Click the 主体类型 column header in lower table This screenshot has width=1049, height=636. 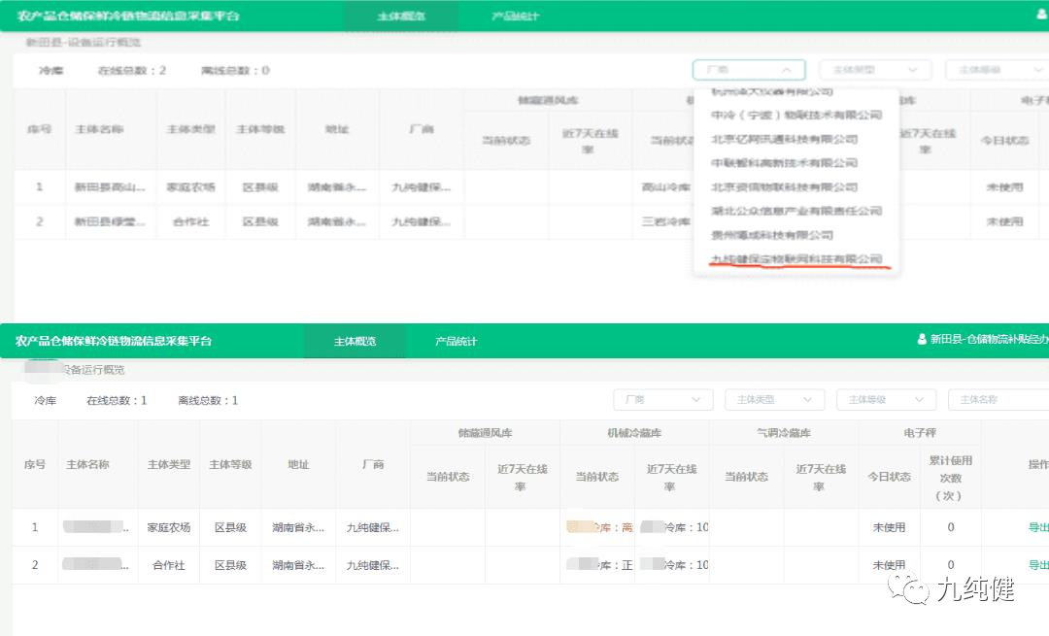[x=169, y=464]
